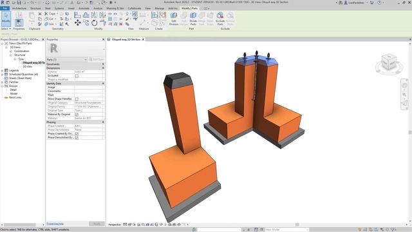Screen dimensions: 412x232
Task: Click the Mark value field
Action: [89, 95]
